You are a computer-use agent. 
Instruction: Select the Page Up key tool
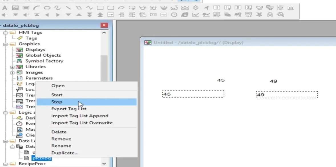[100, 15]
